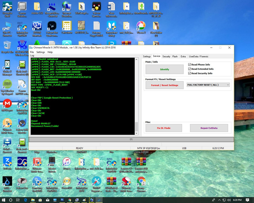The height and width of the screenshot is (203, 254).
Task: Open the Calculator desktop icon
Action: tap(67, 27)
